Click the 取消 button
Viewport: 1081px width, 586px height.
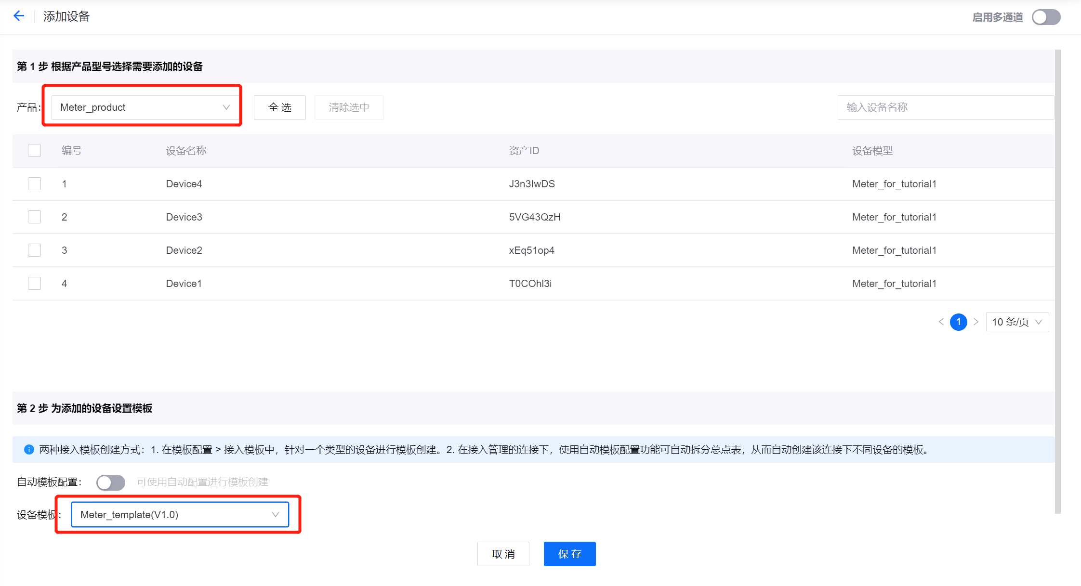pos(503,554)
